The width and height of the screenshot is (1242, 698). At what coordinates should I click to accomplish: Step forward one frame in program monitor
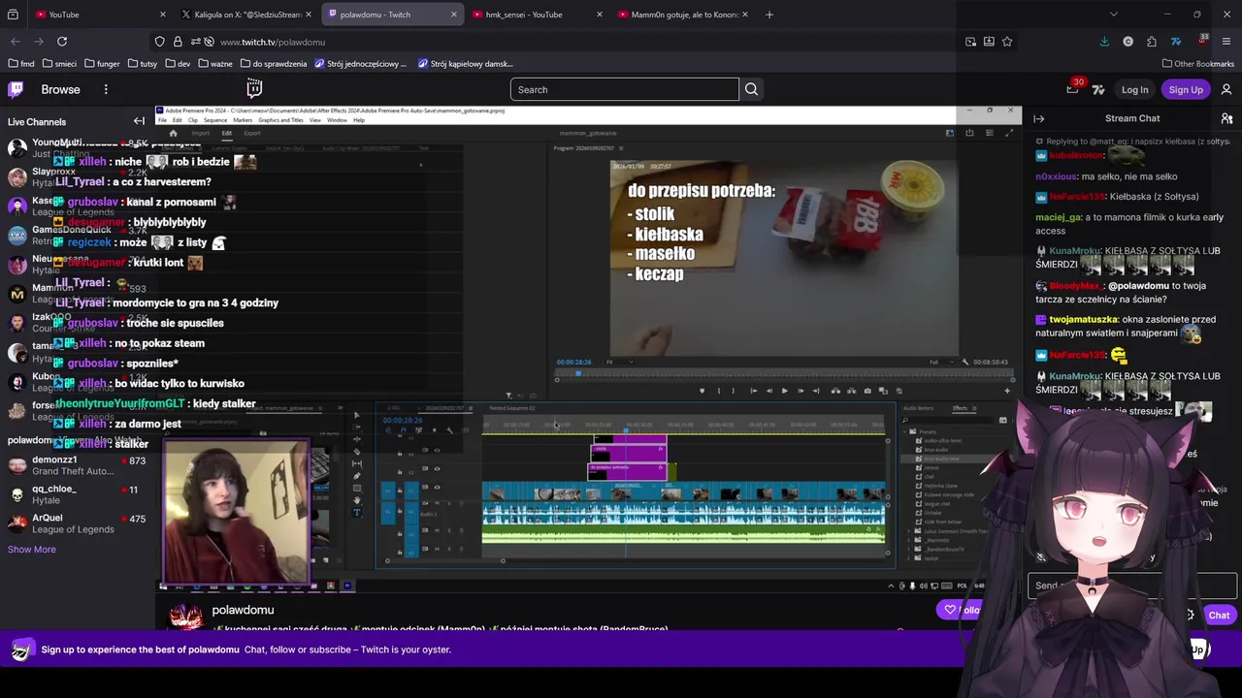pyautogui.click(x=800, y=391)
